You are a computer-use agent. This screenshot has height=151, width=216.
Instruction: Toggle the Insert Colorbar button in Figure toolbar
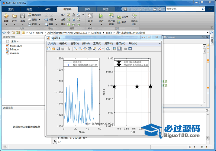point(114,49)
